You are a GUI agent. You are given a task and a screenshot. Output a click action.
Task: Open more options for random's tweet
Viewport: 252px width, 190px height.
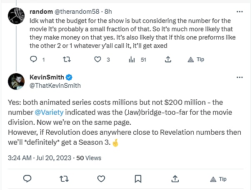tap(240, 12)
